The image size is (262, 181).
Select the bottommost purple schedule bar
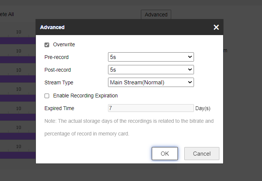[x=18, y=155]
